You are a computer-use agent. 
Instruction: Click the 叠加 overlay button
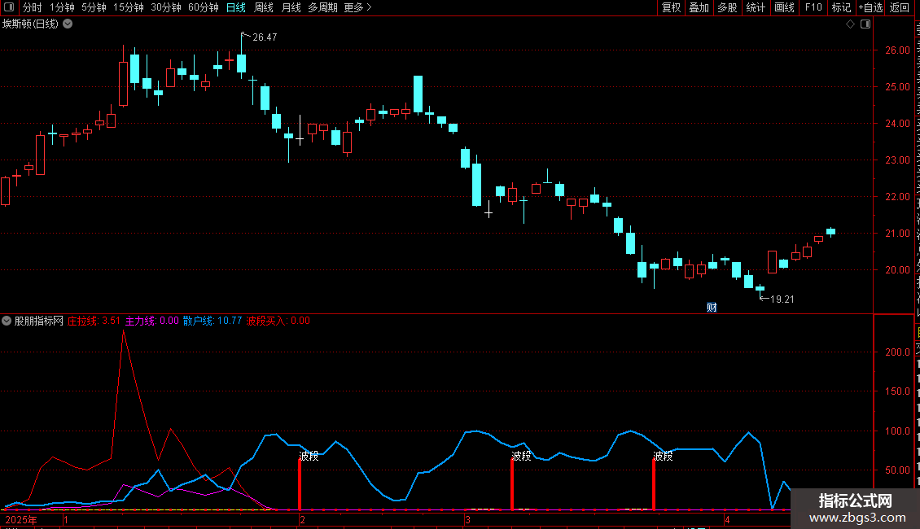coord(699,7)
